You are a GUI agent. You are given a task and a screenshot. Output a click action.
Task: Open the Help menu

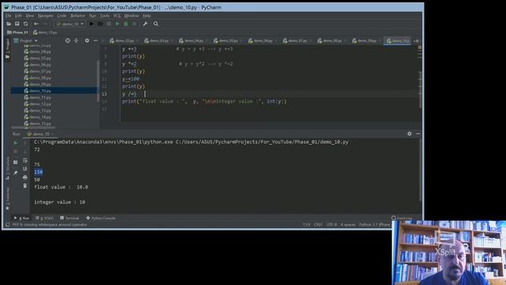coord(147,16)
